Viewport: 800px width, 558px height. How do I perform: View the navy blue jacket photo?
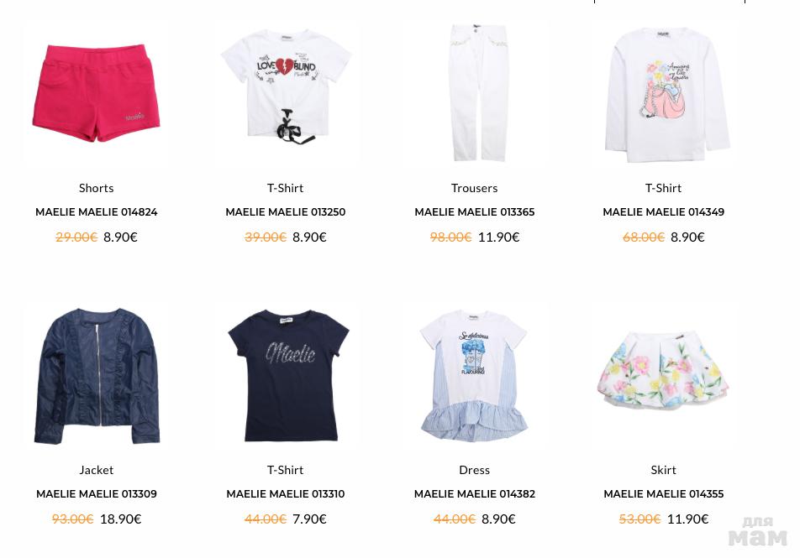[96, 376]
